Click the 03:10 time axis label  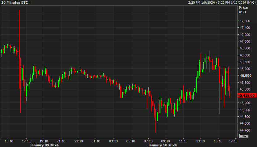113,141
